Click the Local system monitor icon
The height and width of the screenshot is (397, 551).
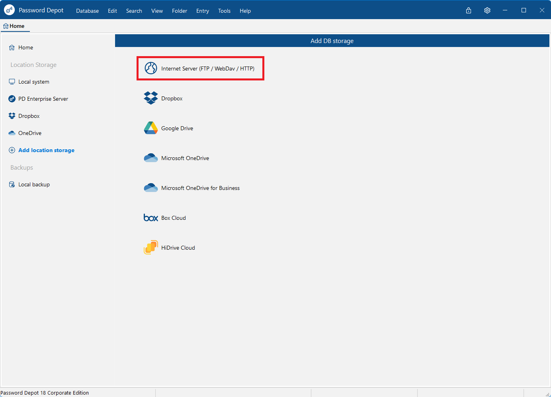pos(12,82)
